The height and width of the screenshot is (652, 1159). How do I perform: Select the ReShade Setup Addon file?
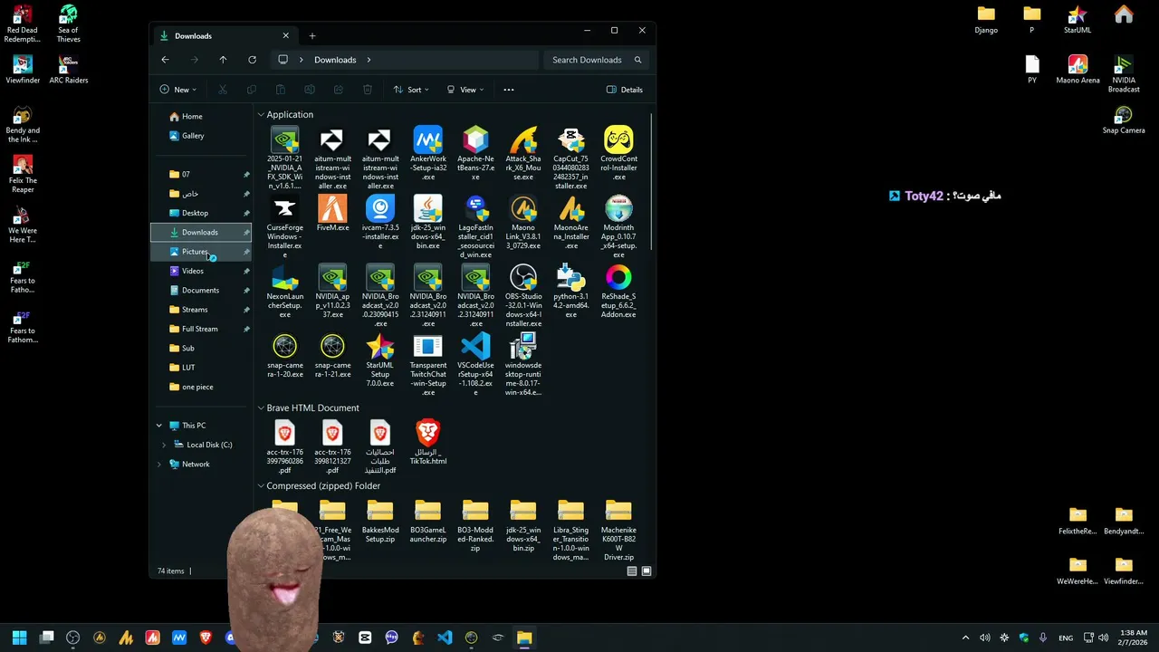(x=618, y=291)
